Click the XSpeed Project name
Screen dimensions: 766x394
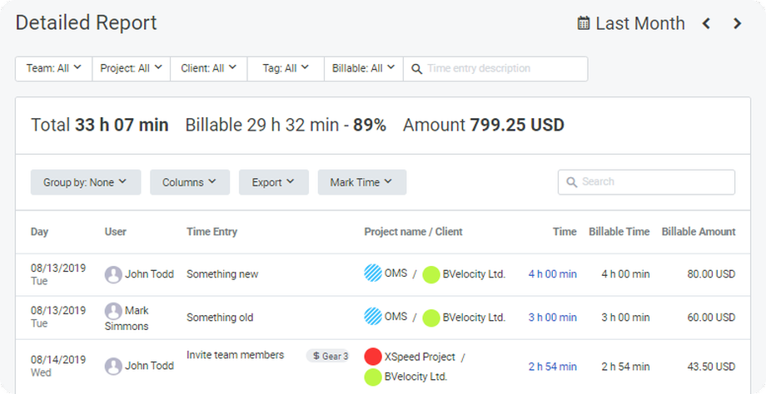click(420, 357)
